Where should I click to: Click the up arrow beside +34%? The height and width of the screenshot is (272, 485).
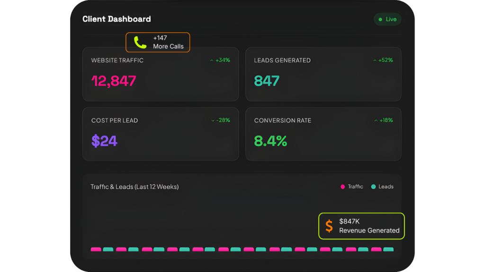click(212, 60)
